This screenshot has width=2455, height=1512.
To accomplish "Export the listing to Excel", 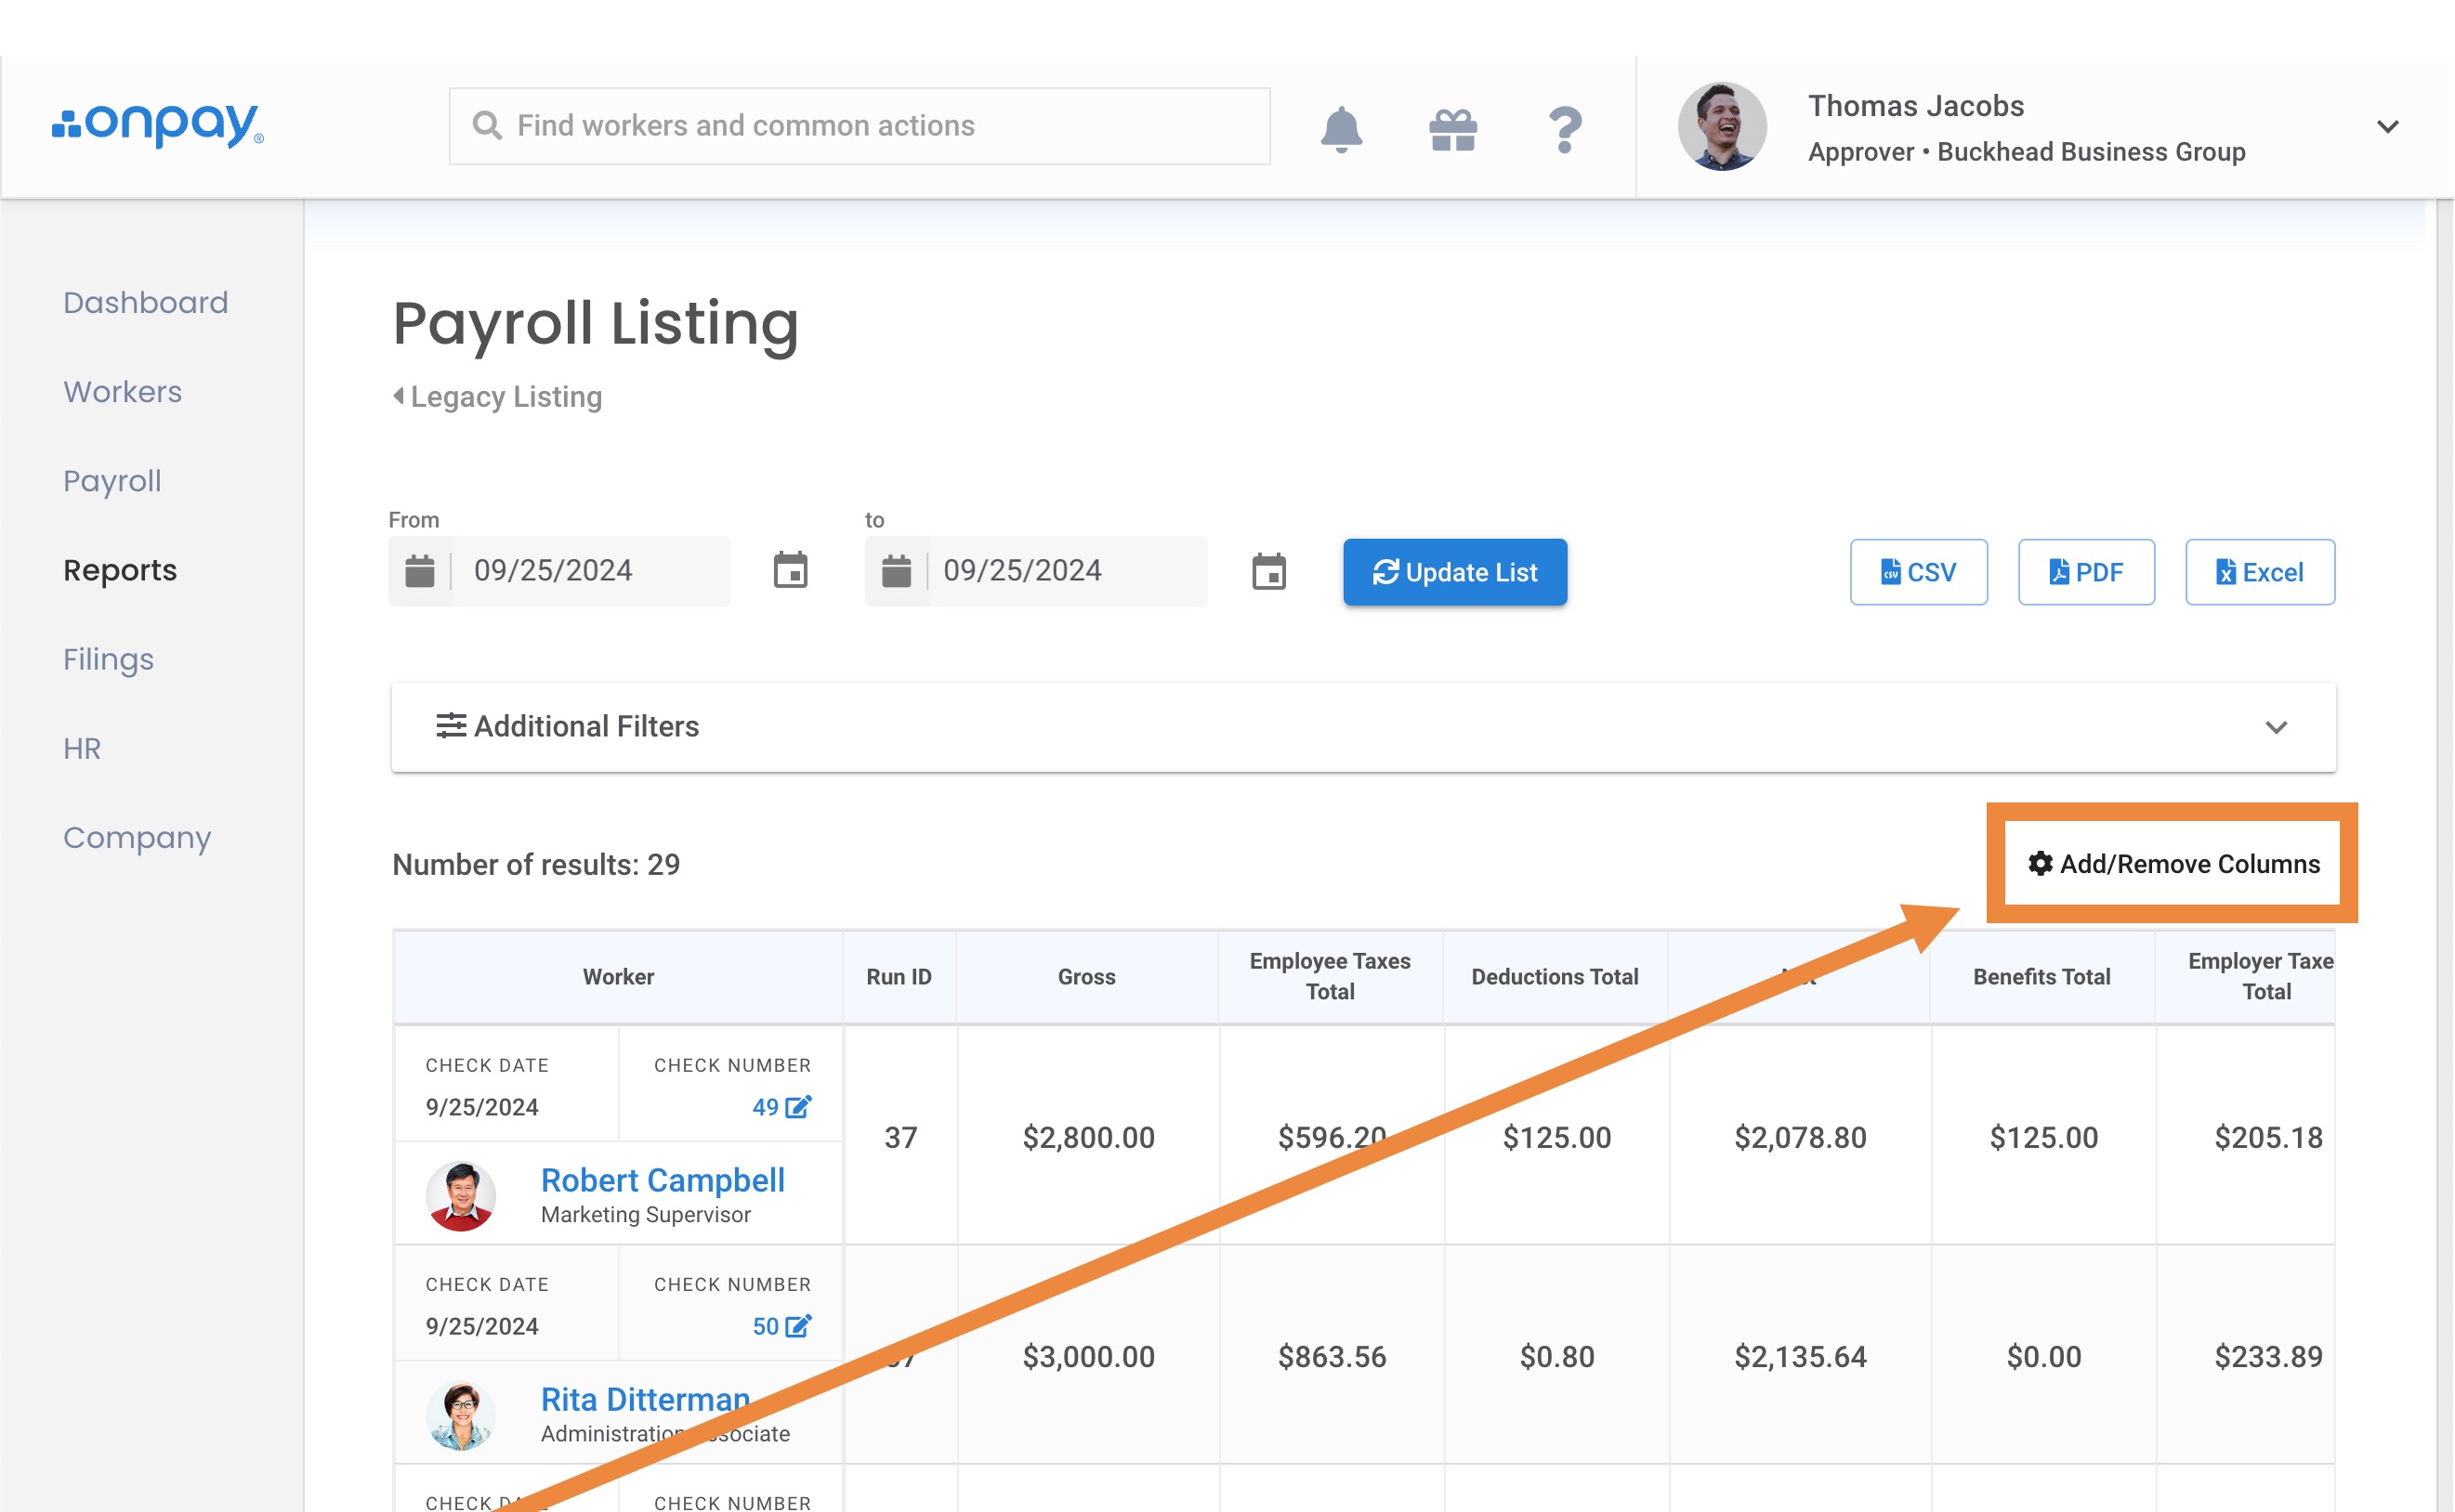I will coord(2261,572).
